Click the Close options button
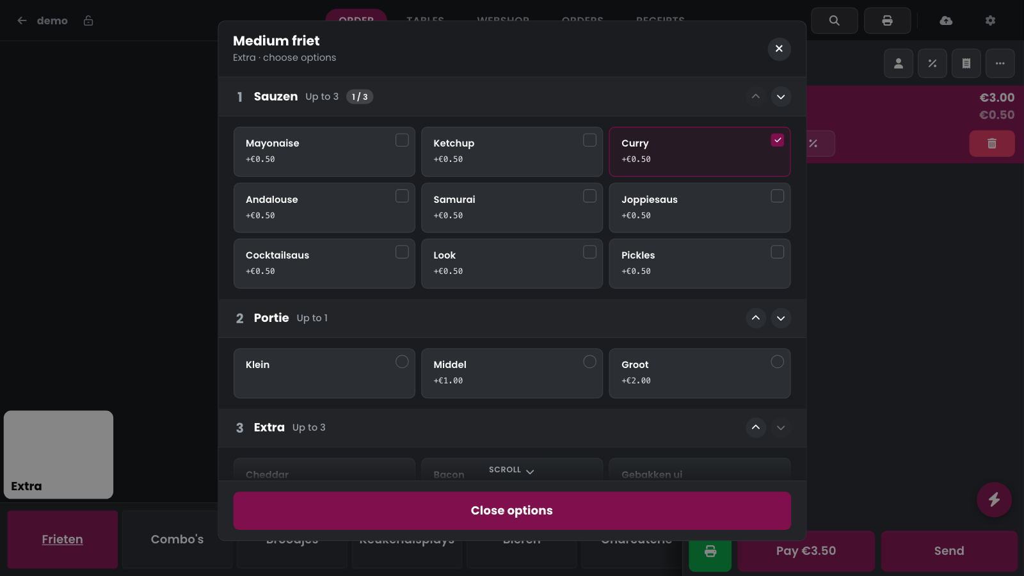The image size is (1024, 576). pos(512,511)
